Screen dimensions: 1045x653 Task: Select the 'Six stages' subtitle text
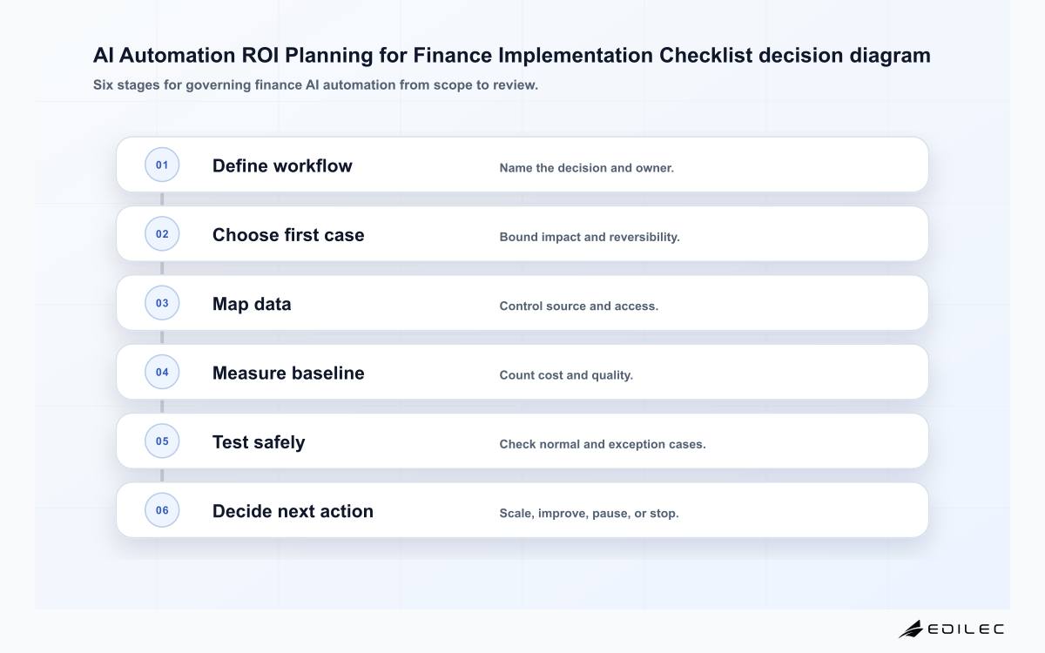click(x=315, y=85)
